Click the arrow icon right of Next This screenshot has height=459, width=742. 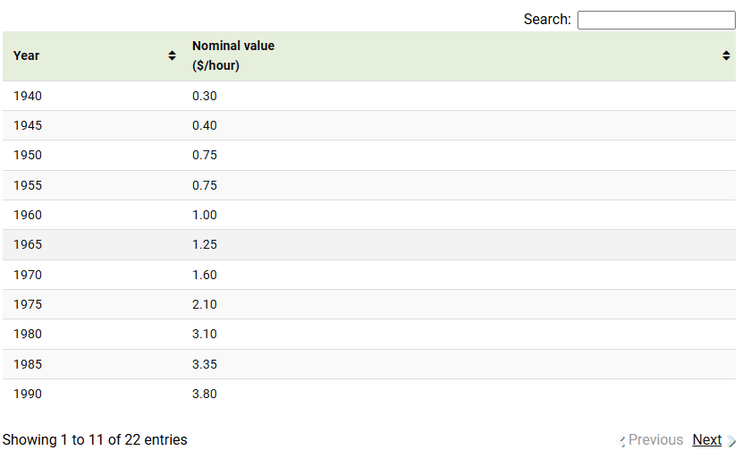[731, 441]
